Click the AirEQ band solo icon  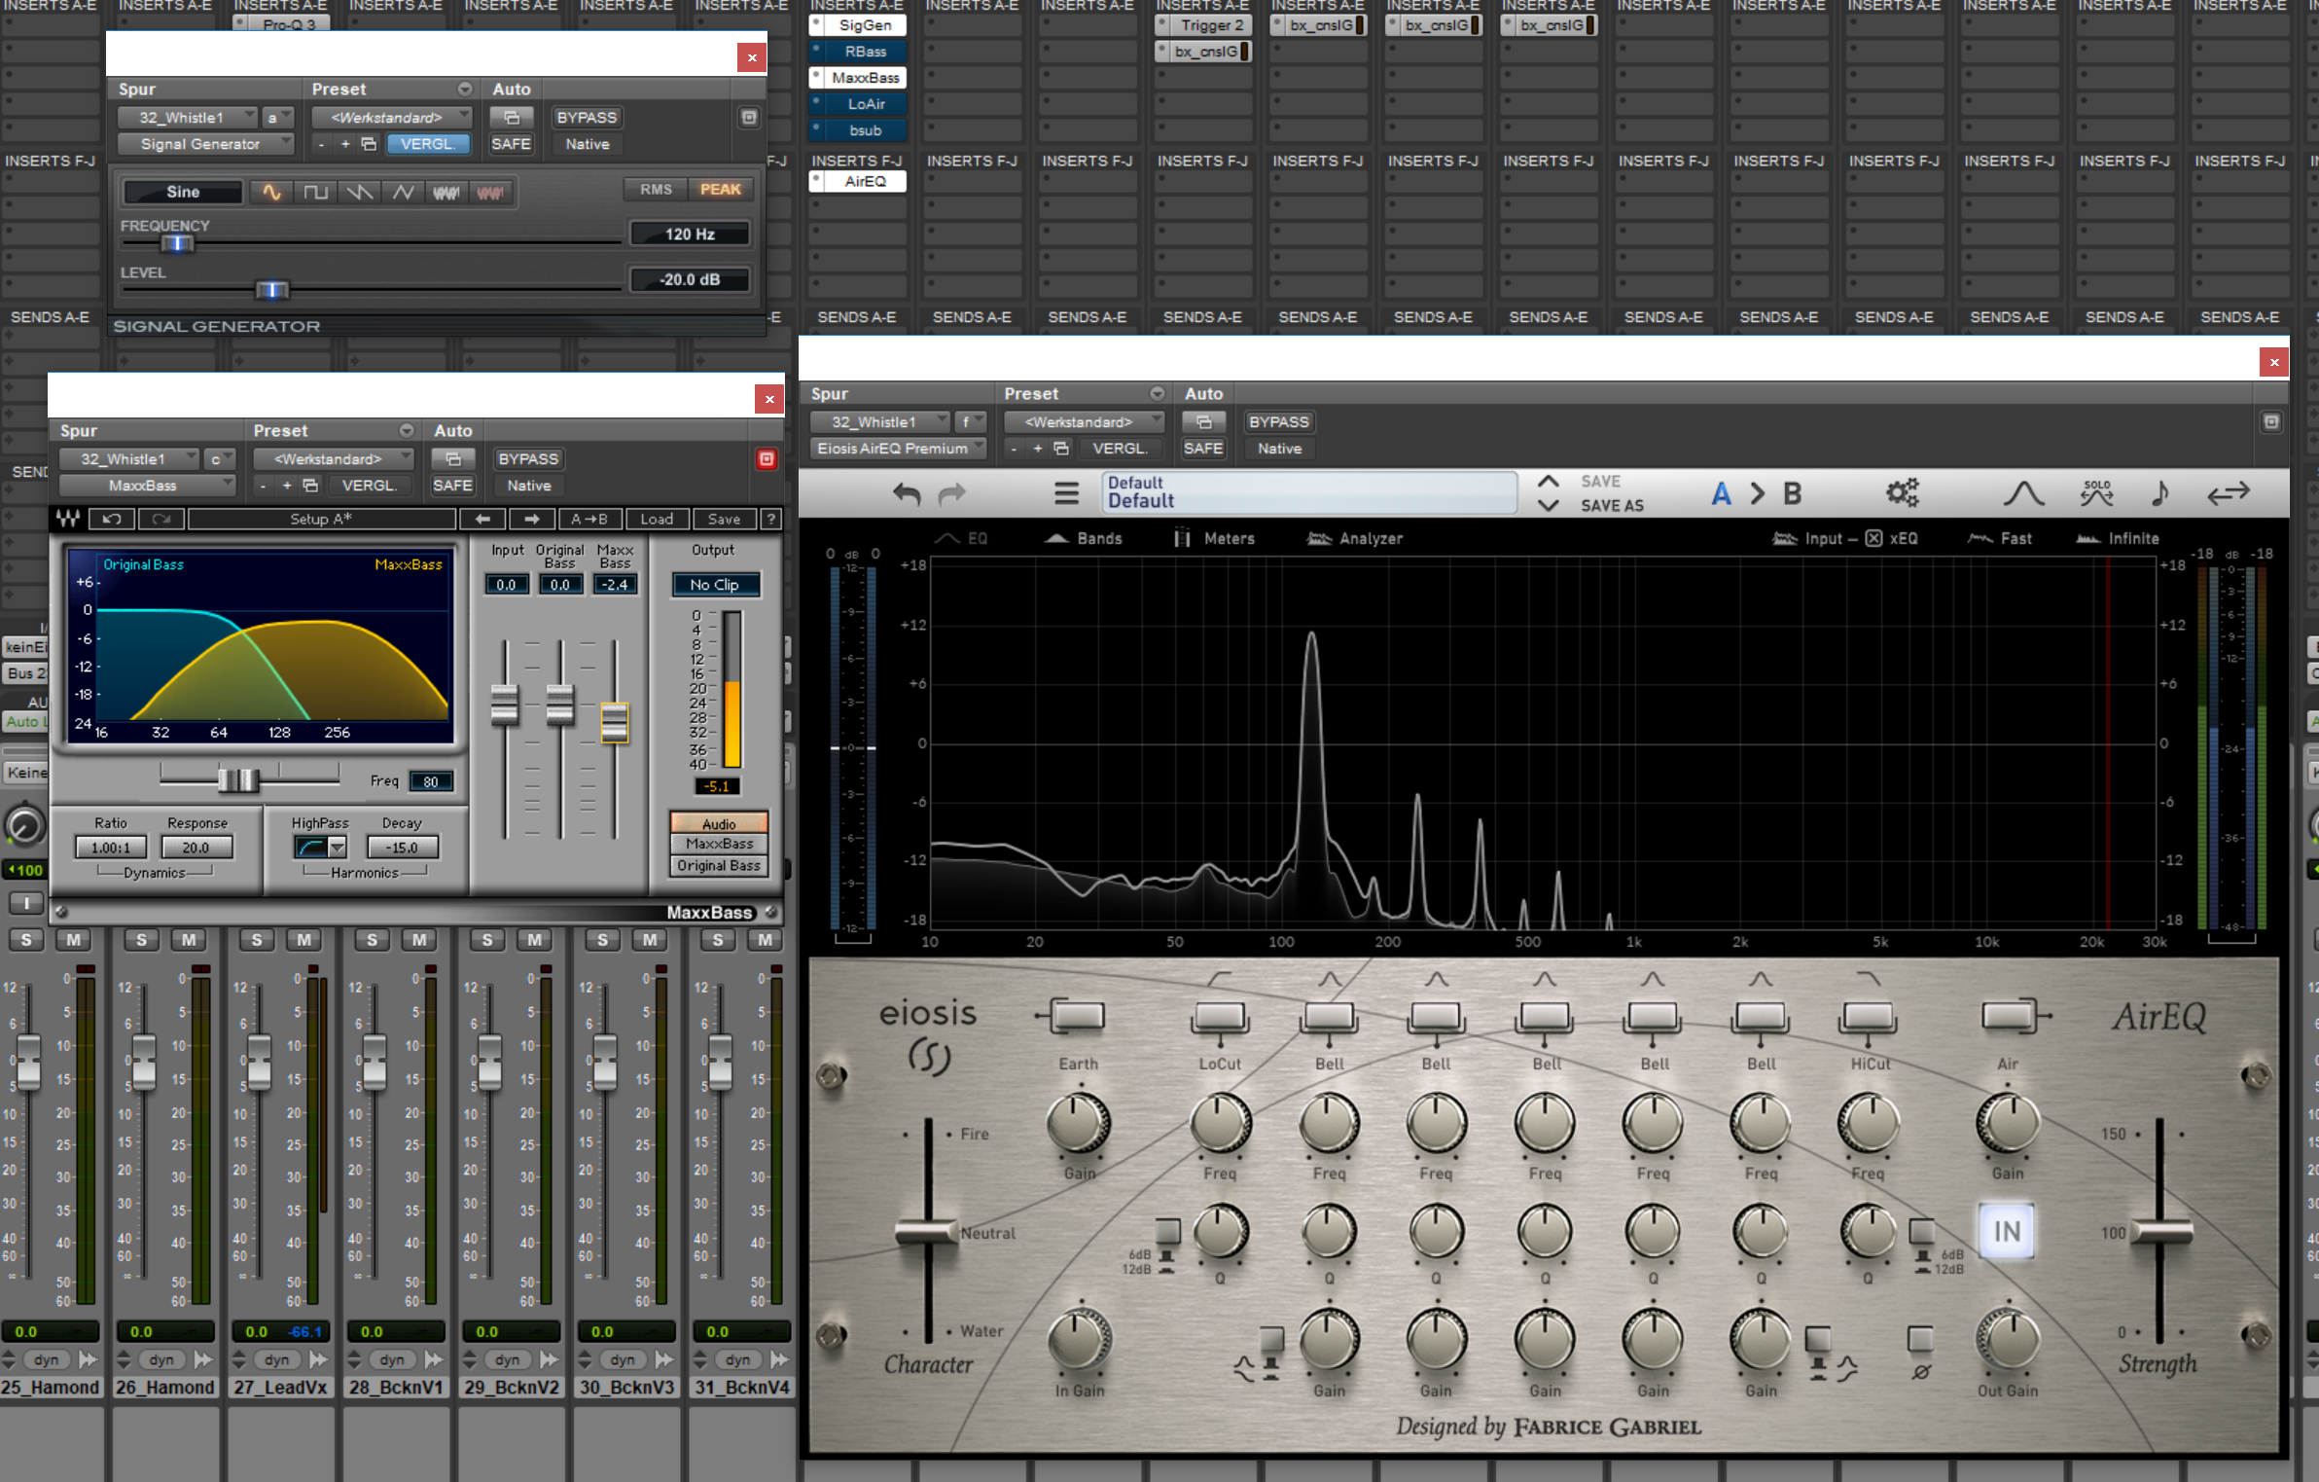(2096, 493)
